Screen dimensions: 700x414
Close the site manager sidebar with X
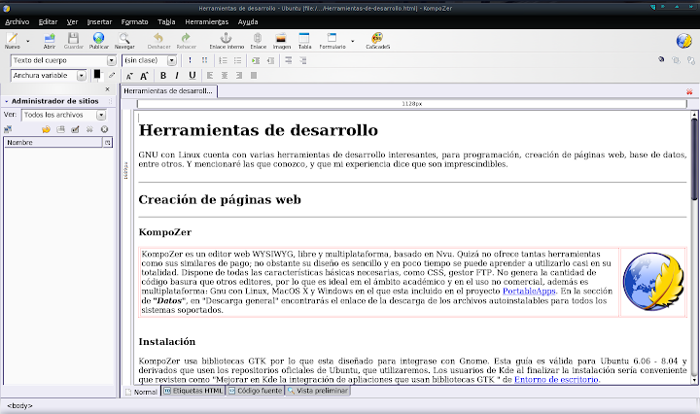107,89
